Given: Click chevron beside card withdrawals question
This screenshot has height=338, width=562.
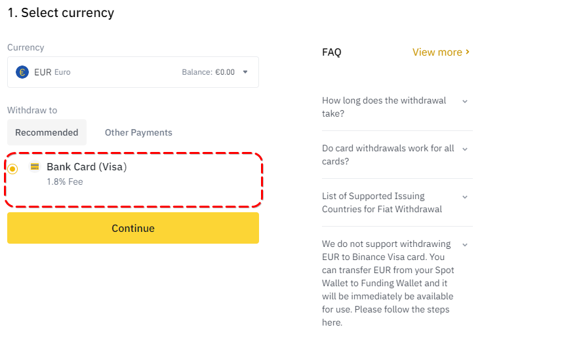Looking at the screenshot, I should pos(464,149).
